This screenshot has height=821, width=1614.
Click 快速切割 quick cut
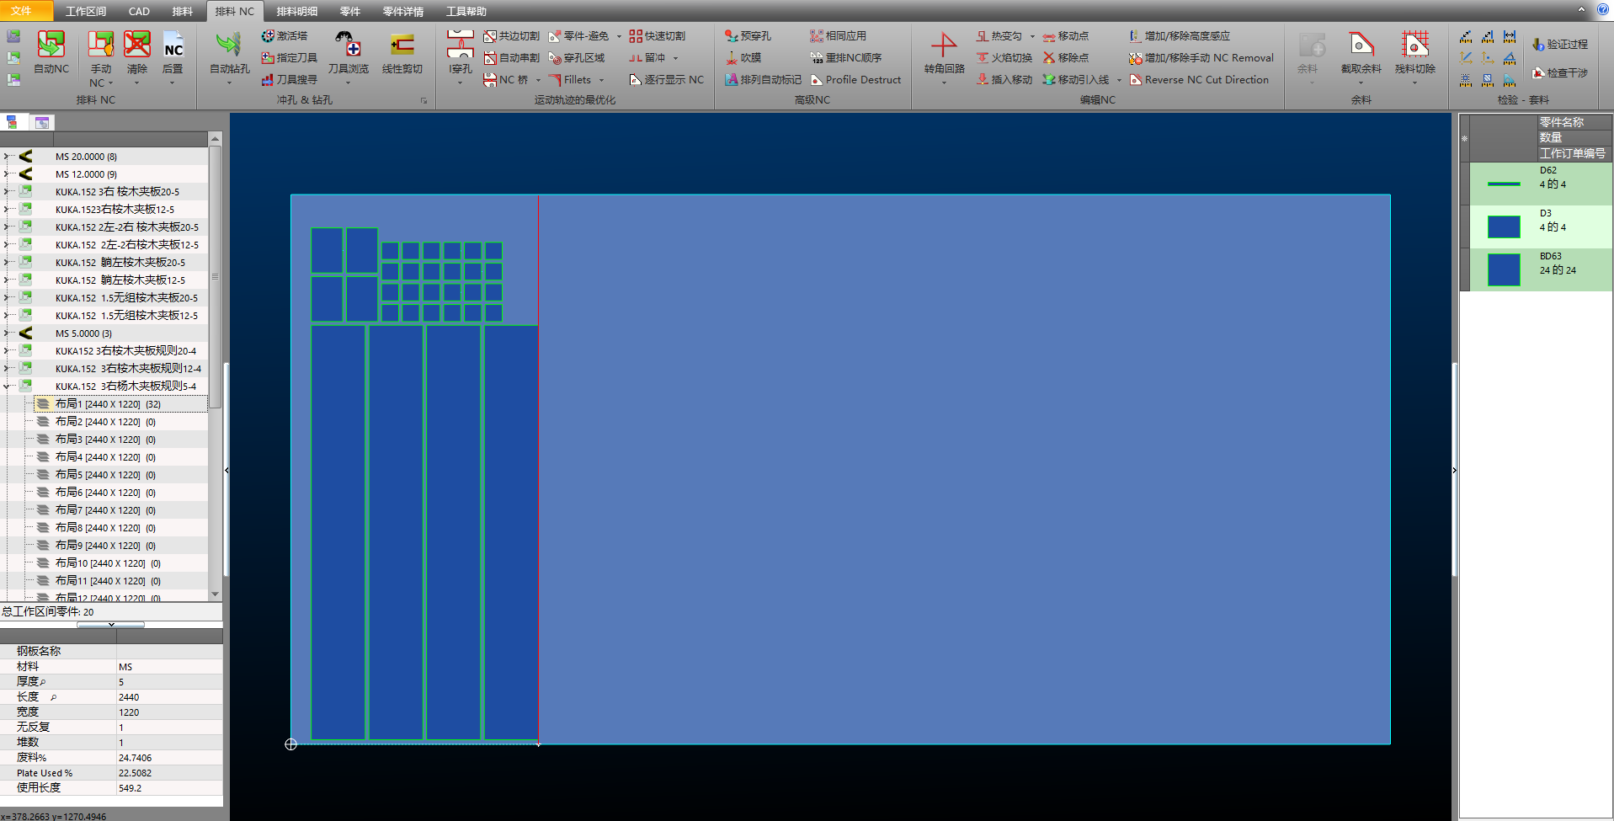tap(658, 36)
